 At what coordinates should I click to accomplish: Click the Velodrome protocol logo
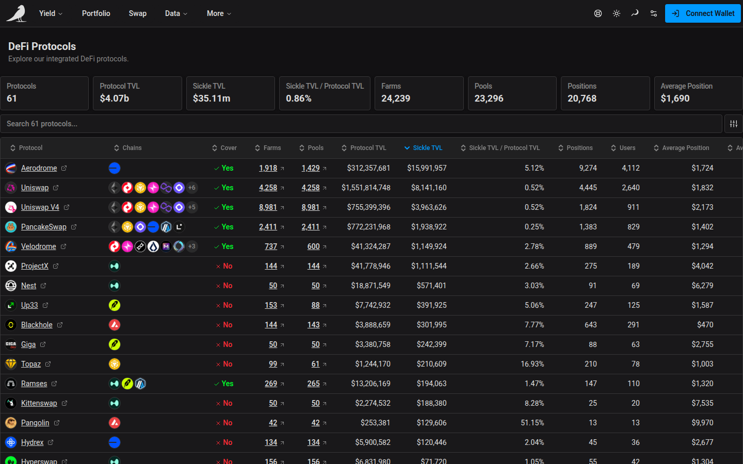point(11,246)
